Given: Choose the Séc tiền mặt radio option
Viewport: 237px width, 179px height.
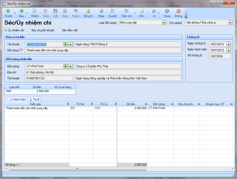Looking at the screenshot, I should click(x=60, y=30).
